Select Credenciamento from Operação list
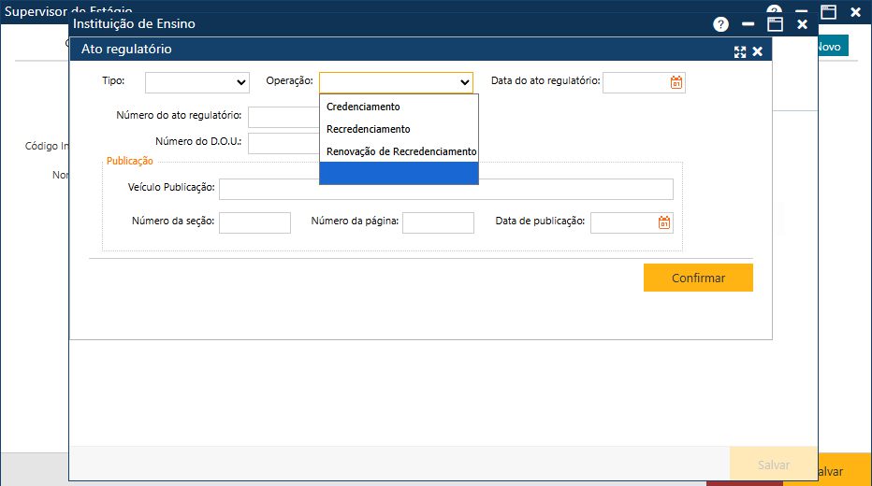 point(399,107)
